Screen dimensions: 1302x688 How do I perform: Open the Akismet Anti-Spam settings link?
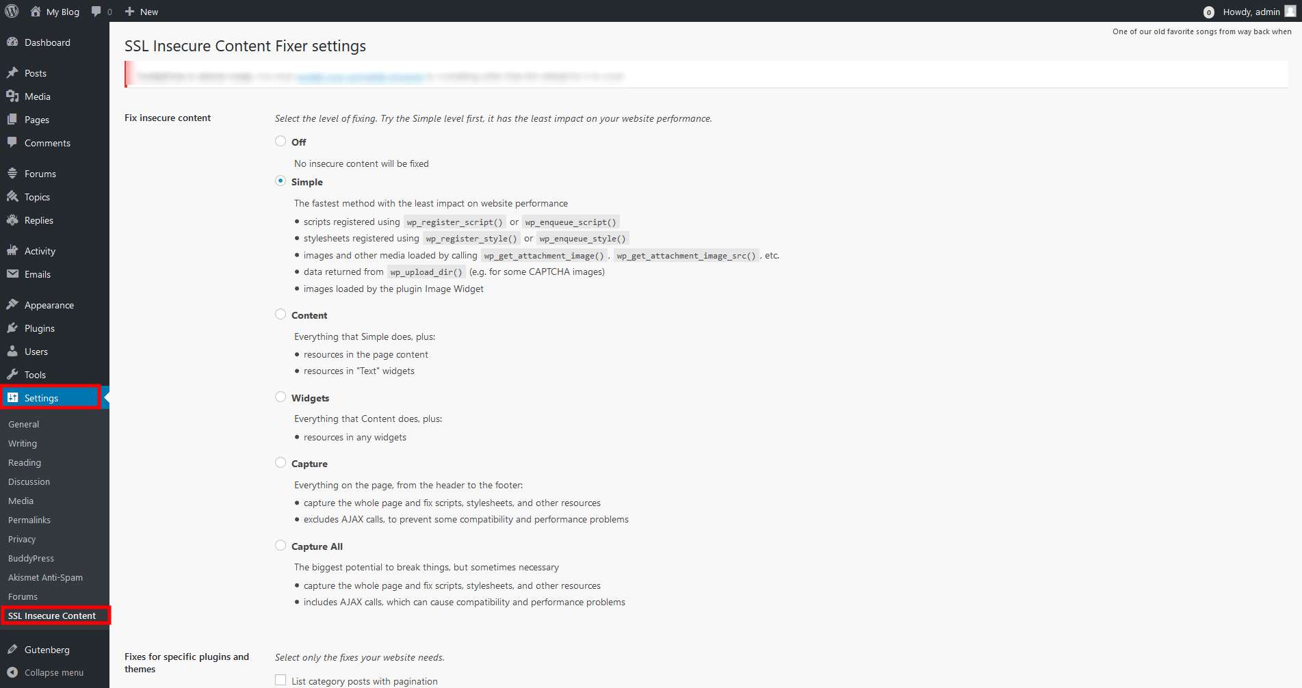pos(45,578)
